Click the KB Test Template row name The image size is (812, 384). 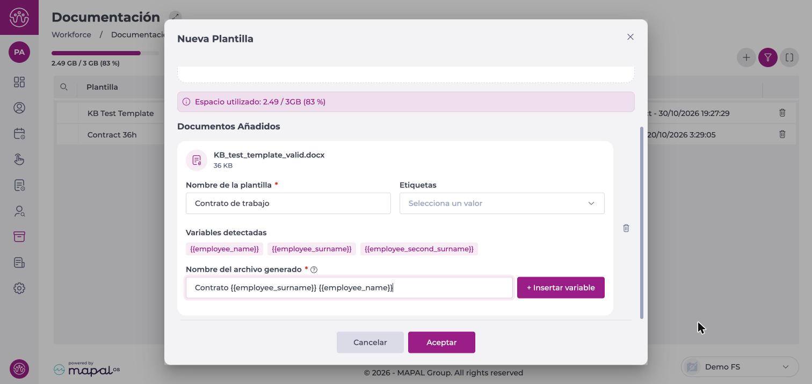pyautogui.click(x=121, y=113)
